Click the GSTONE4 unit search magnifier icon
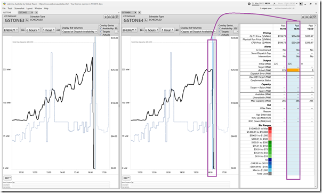The image size is (322, 193). click(146, 20)
